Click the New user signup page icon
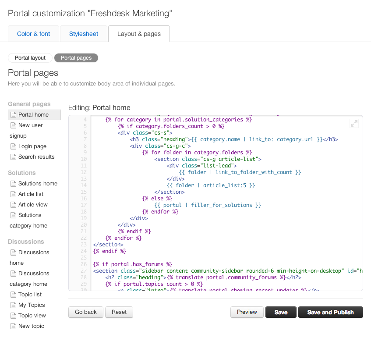Viewport: 371px width, 338px height. (x=14, y=125)
